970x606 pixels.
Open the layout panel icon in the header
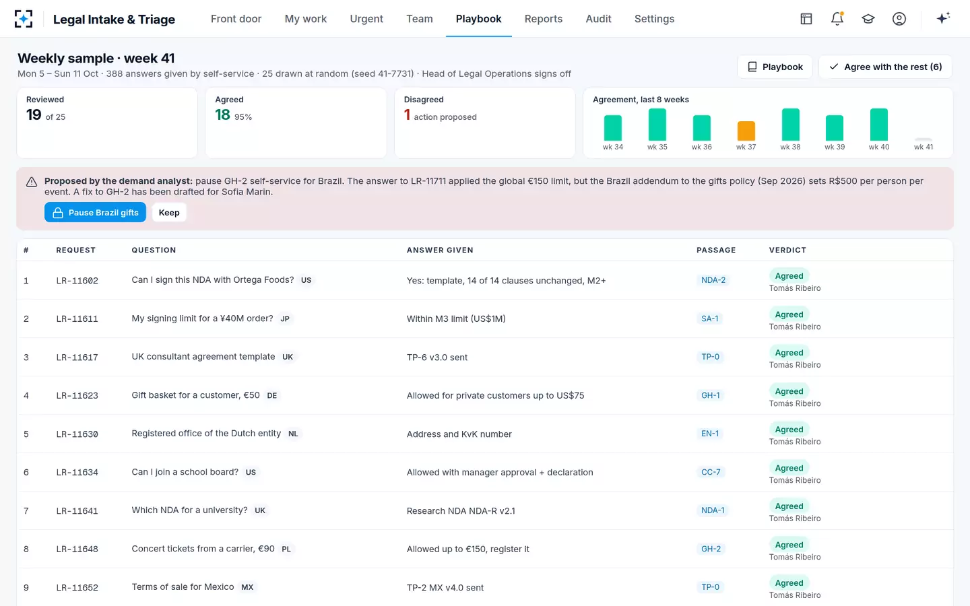click(x=806, y=19)
